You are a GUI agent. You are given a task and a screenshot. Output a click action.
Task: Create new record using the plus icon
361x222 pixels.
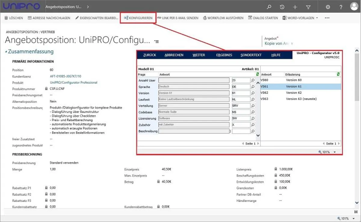pos(295,6)
